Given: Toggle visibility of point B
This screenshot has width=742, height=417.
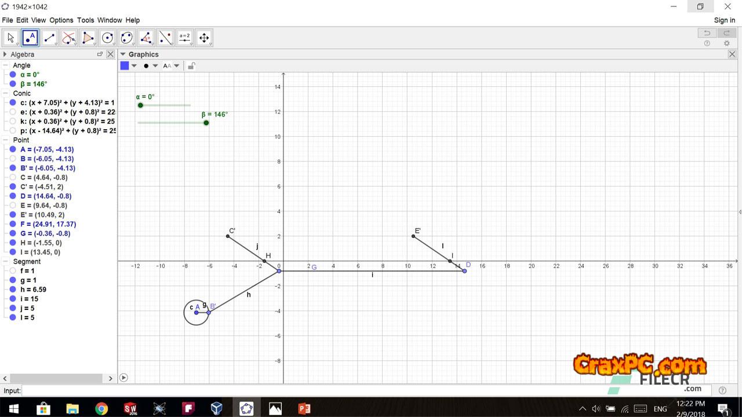Looking at the screenshot, I should click(x=13, y=159).
